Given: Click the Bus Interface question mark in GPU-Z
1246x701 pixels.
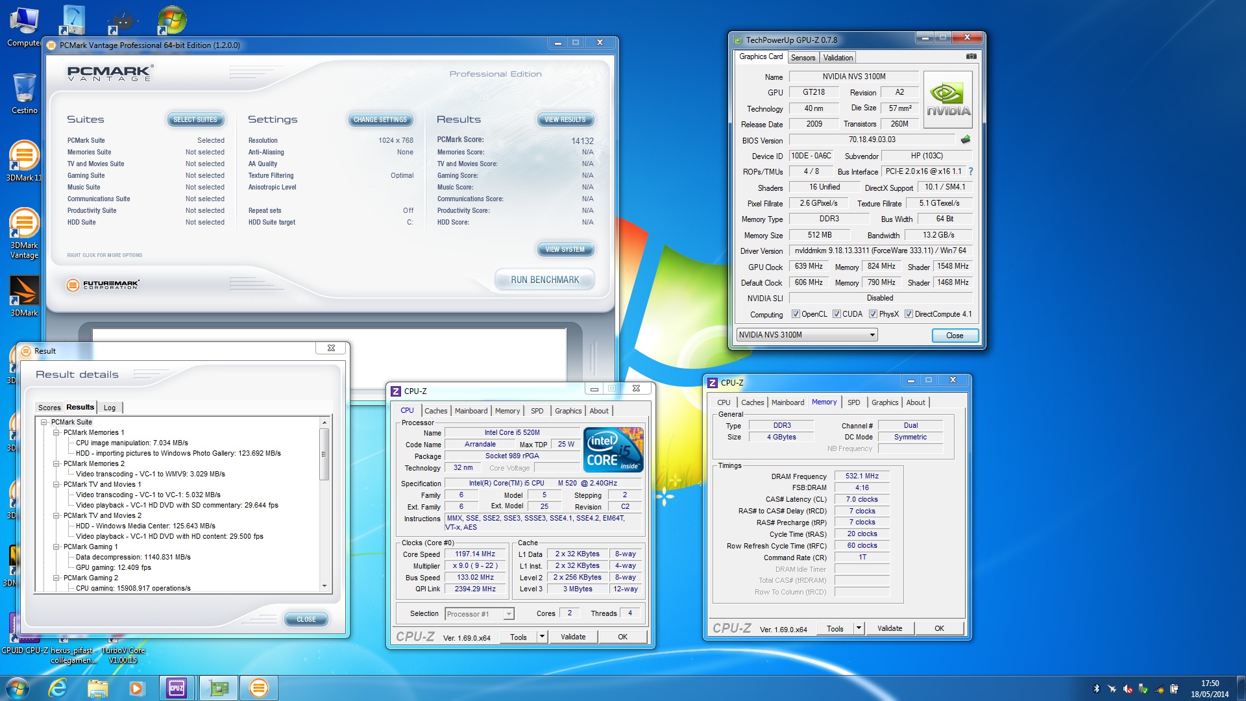Looking at the screenshot, I should 971,171.
